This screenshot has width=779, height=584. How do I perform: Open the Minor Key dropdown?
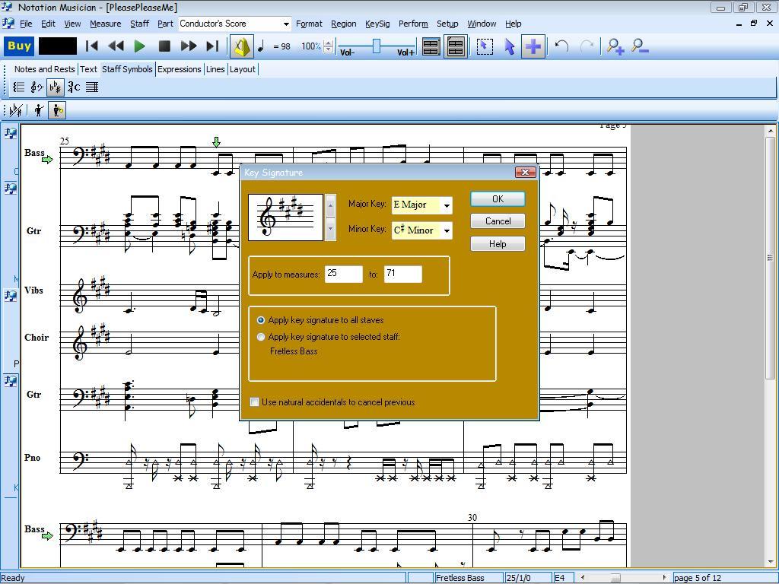coord(446,230)
